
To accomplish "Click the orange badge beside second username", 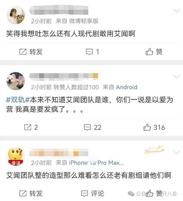I will coord(95,76).
